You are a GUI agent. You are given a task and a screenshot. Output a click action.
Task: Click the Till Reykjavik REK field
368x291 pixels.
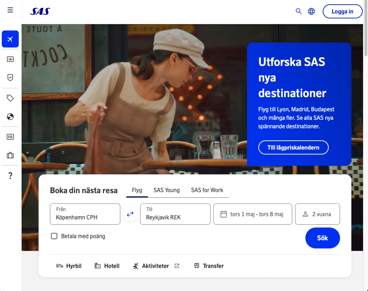175,214
